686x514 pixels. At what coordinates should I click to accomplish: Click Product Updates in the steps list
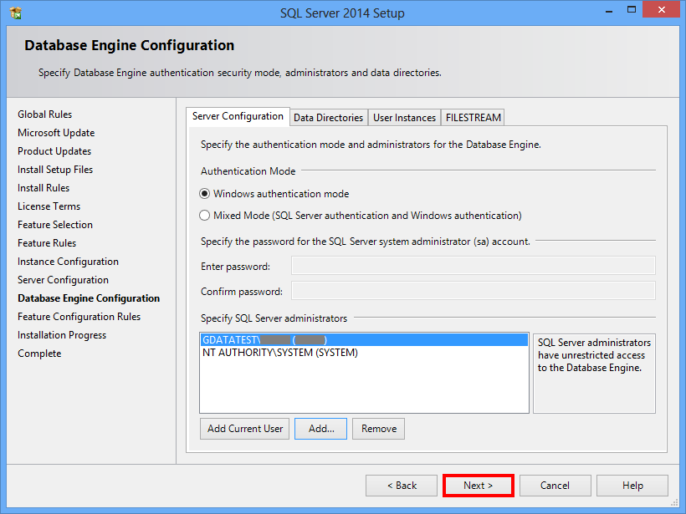pos(54,151)
